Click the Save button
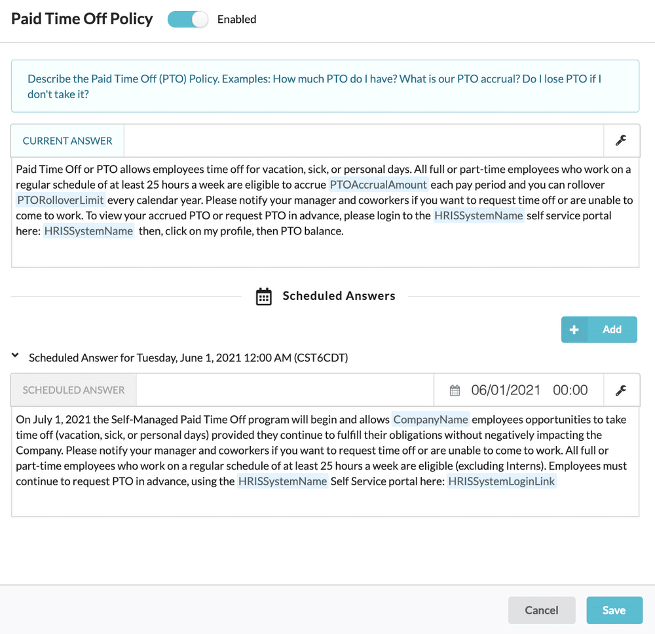The height and width of the screenshot is (634, 655). coord(614,610)
